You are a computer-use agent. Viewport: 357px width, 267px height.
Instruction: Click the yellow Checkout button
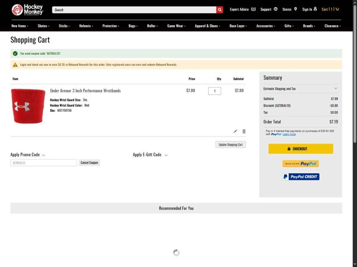[301, 149]
